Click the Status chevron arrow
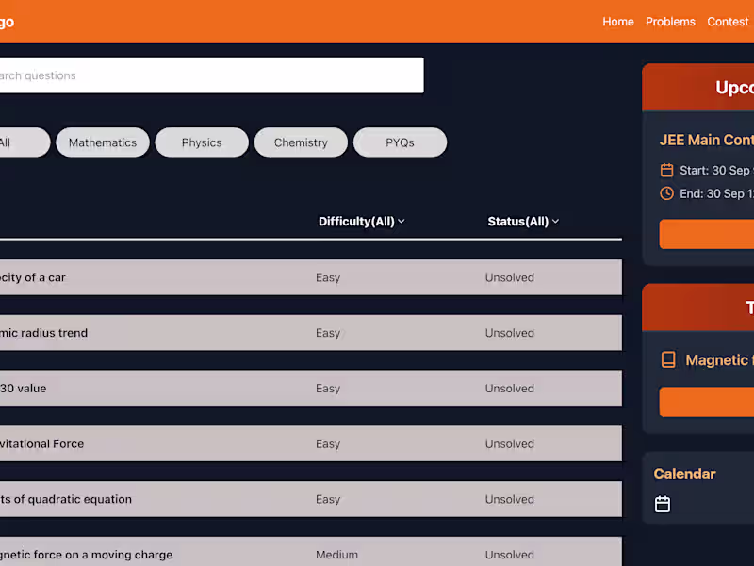The width and height of the screenshot is (754, 566). tap(555, 222)
